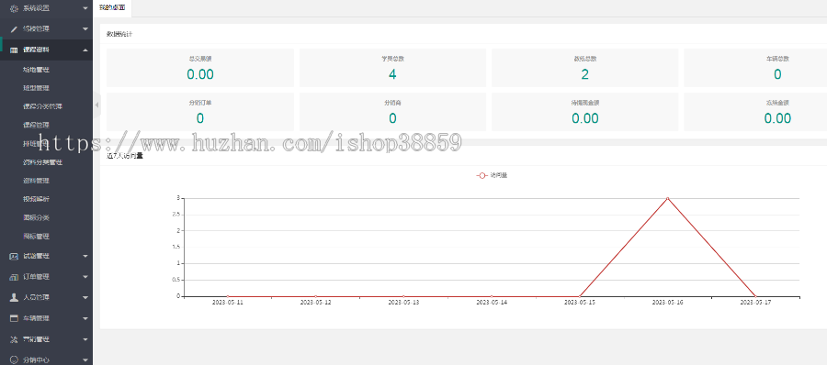Click the 数据统计 section heading

click(119, 34)
